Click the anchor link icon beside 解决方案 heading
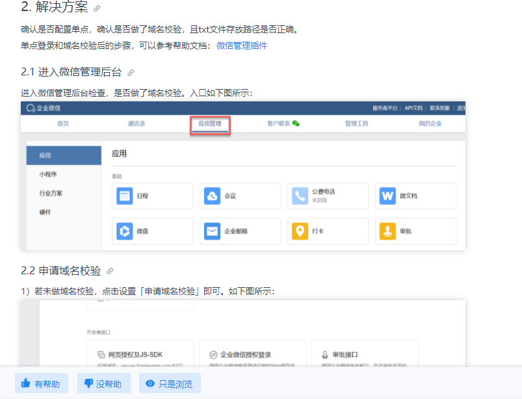 [x=97, y=8]
